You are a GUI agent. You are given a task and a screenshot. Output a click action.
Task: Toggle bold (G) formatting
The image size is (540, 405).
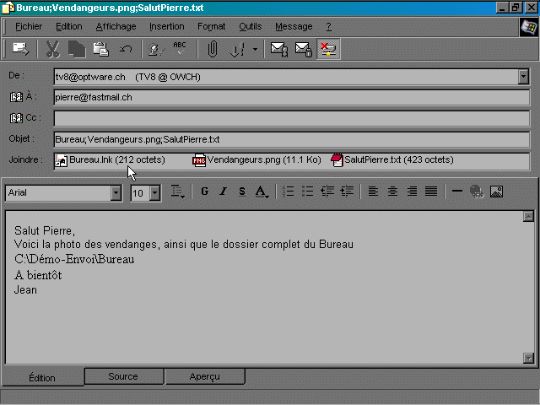point(204,192)
